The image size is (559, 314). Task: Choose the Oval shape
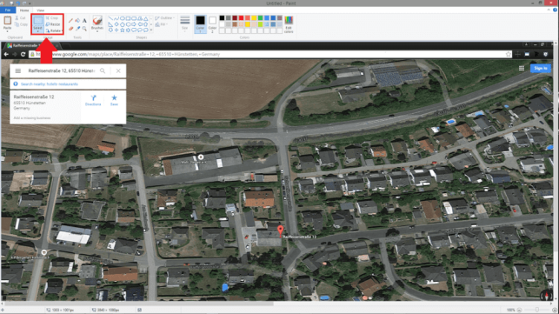point(123,18)
